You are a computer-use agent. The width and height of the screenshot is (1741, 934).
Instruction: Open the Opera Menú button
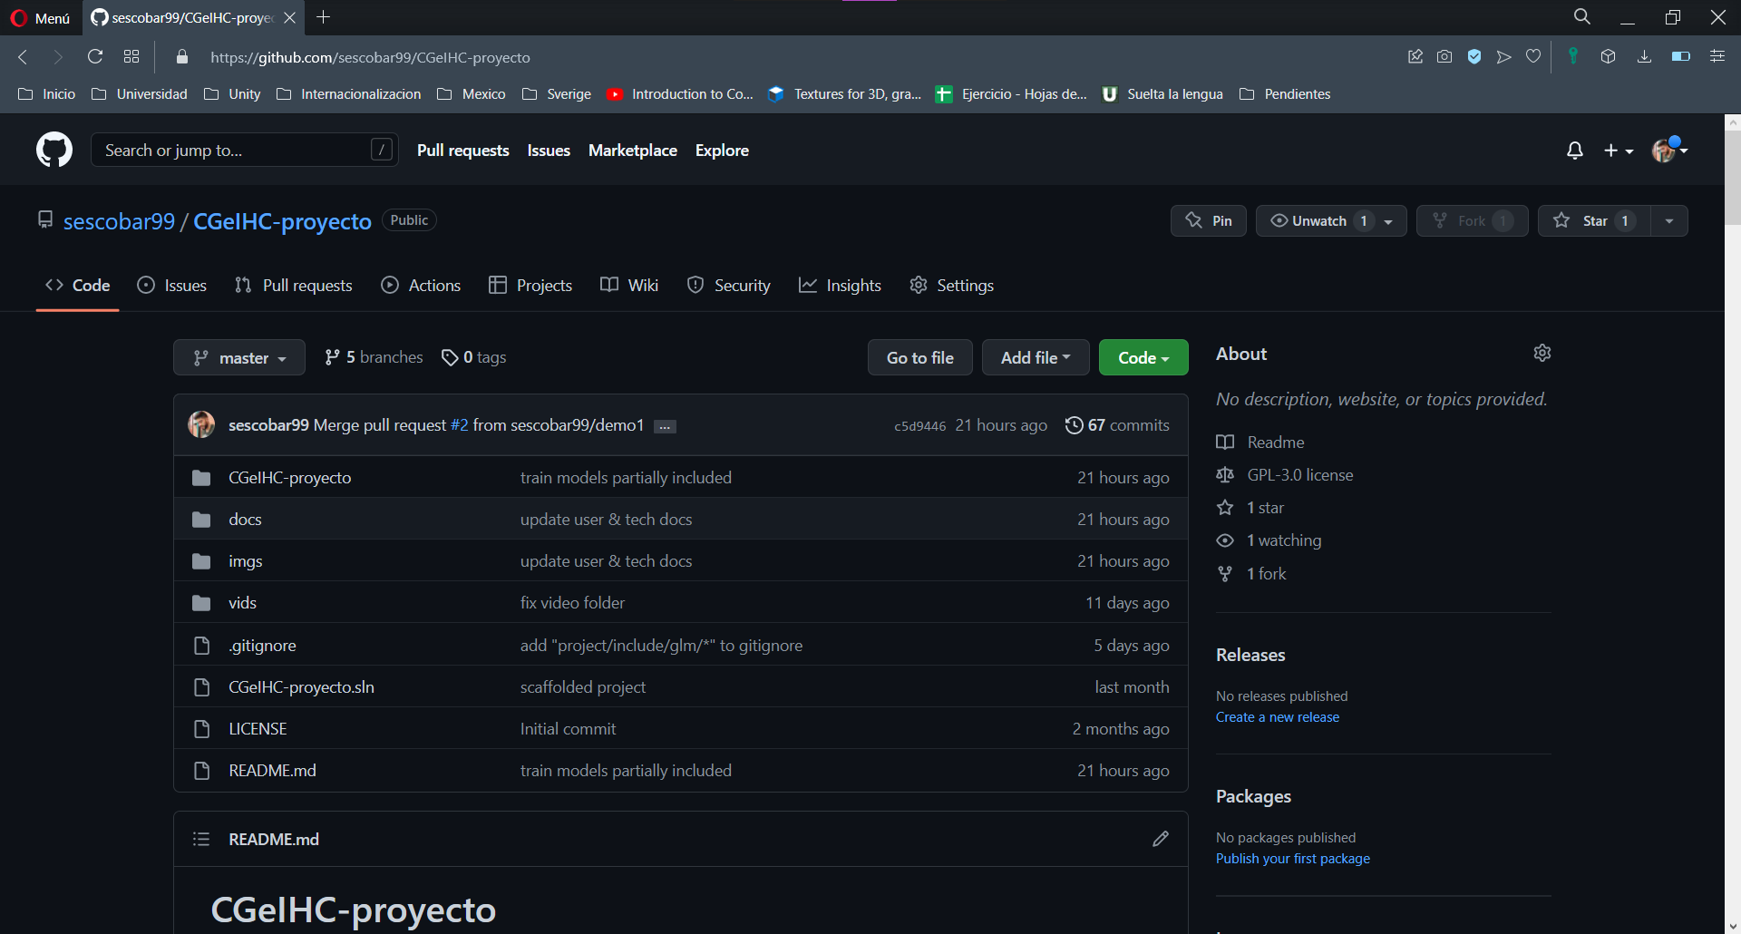[41, 17]
